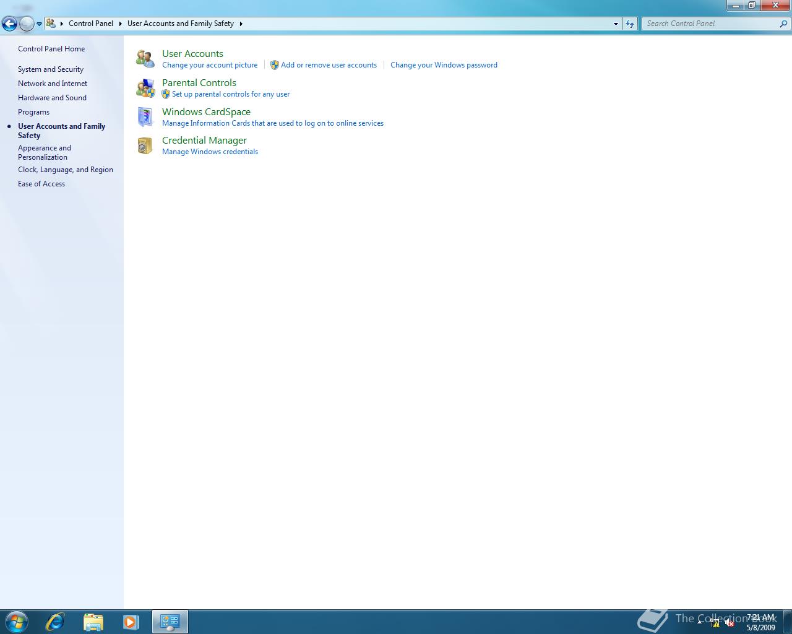Open the address bar history dropdown
Viewport: 792px width, 634px height.
click(x=616, y=24)
